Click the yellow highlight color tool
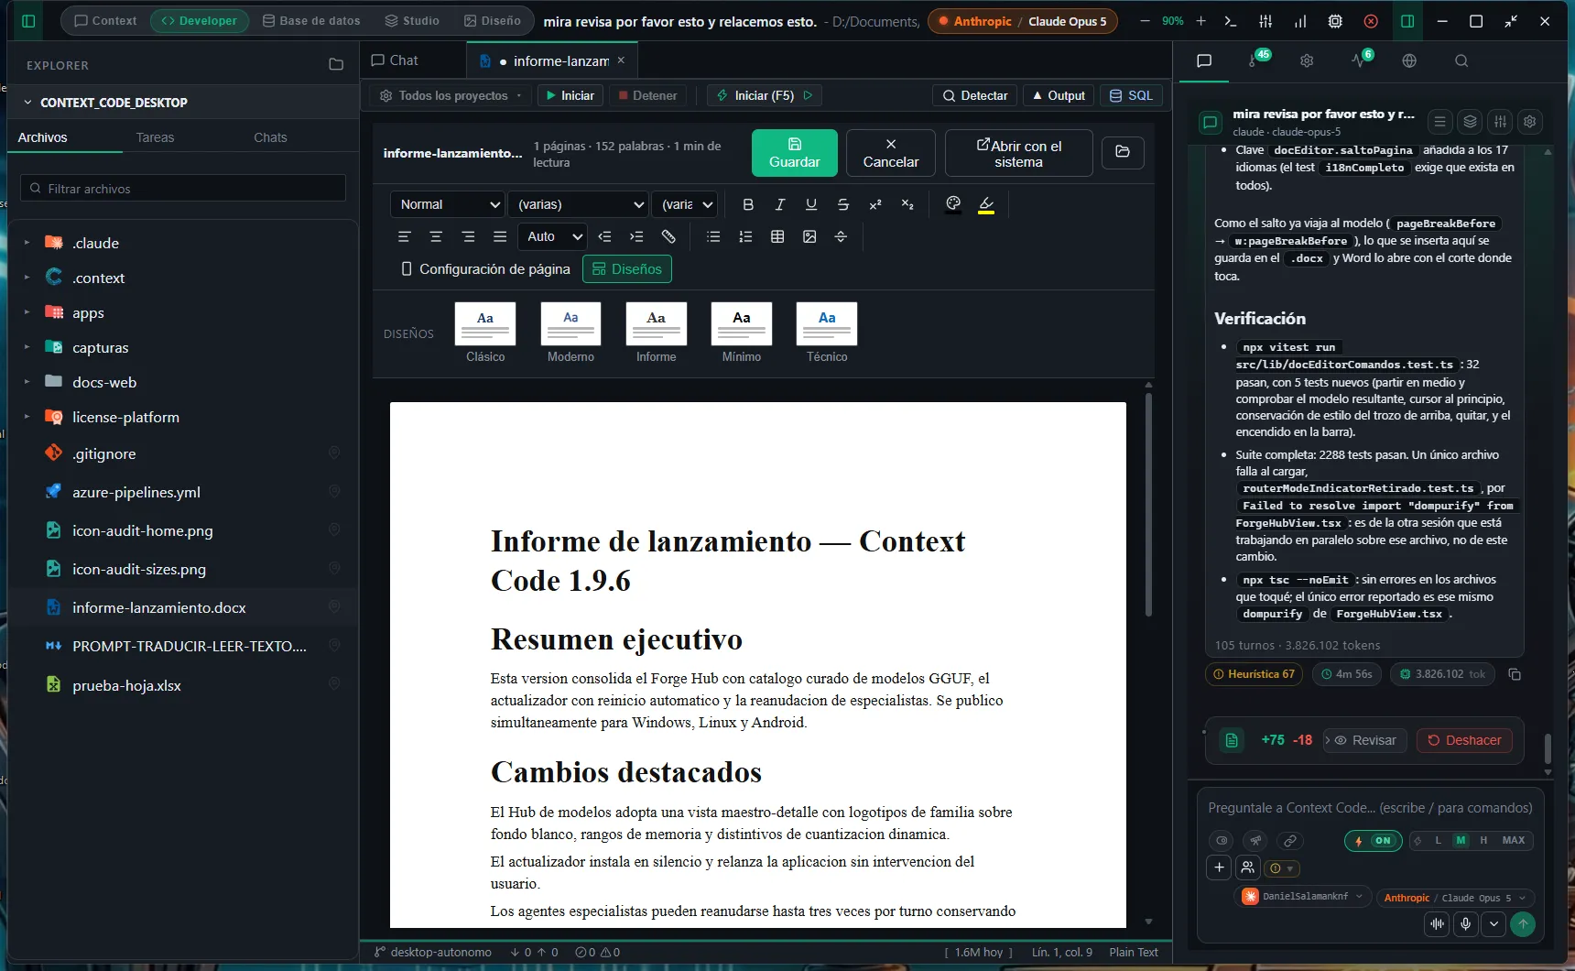The image size is (1575, 971). pos(986,204)
